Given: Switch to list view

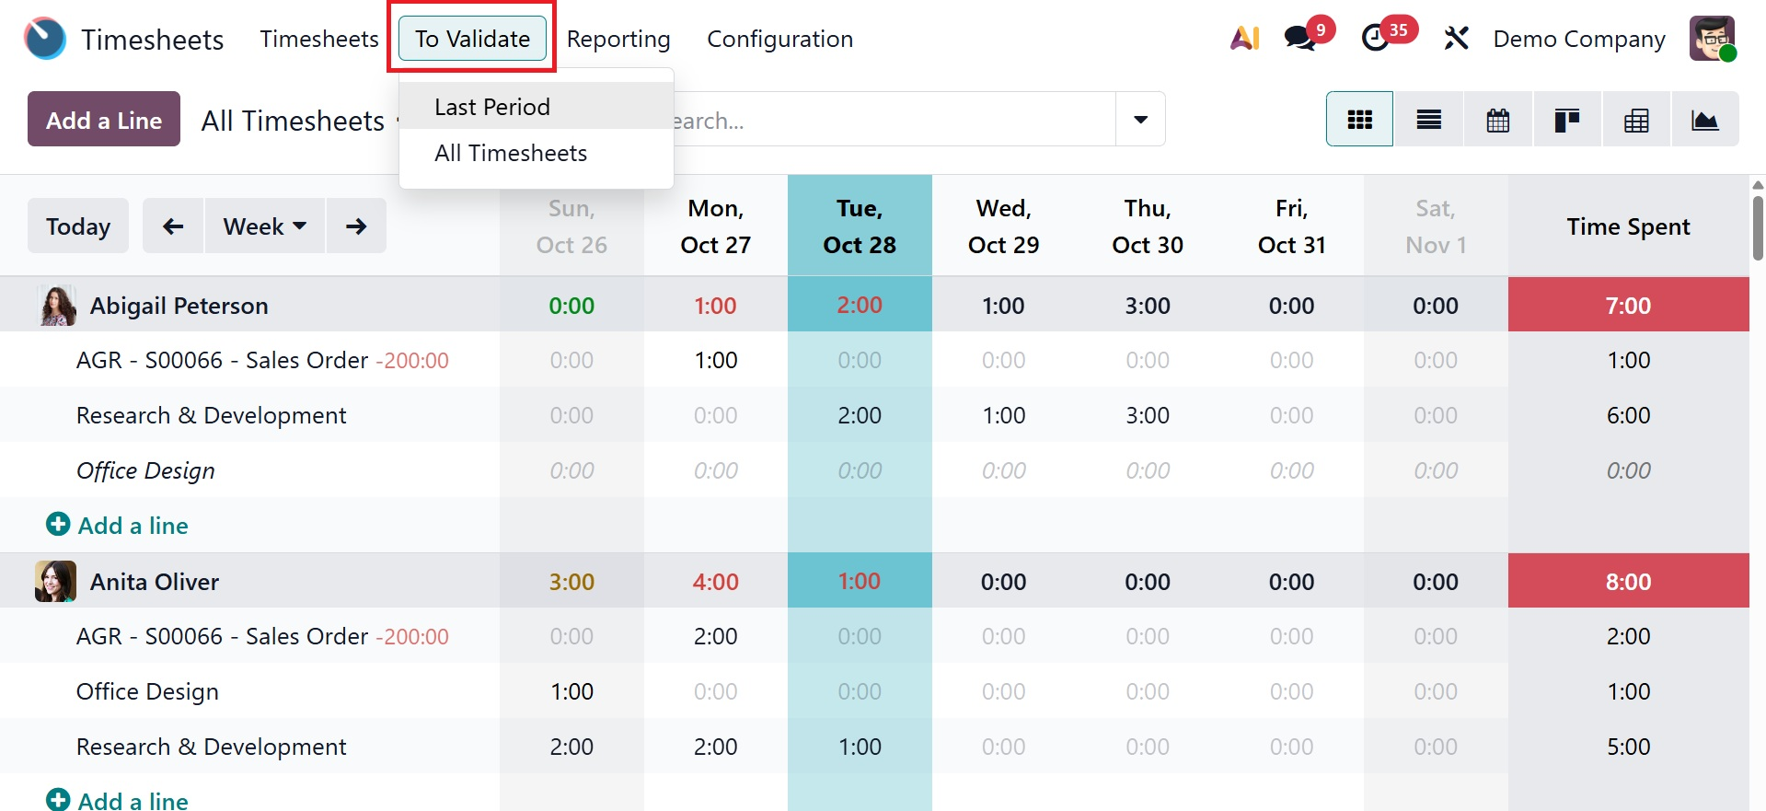Looking at the screenshot, I should [1428, 120].
